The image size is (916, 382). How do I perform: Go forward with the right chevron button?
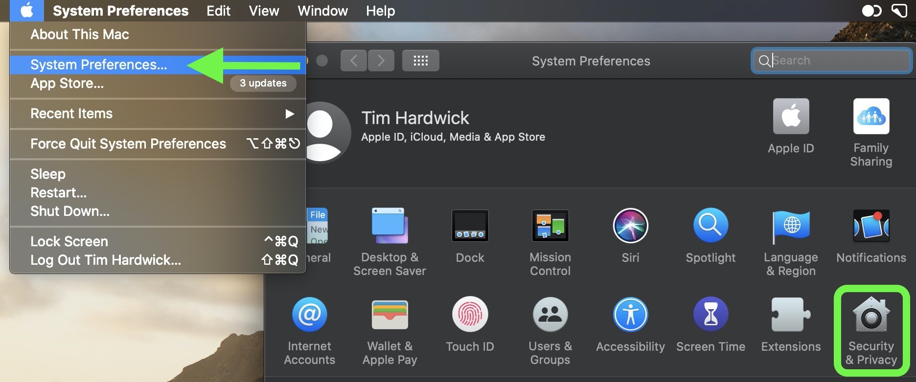coord(381,61)
